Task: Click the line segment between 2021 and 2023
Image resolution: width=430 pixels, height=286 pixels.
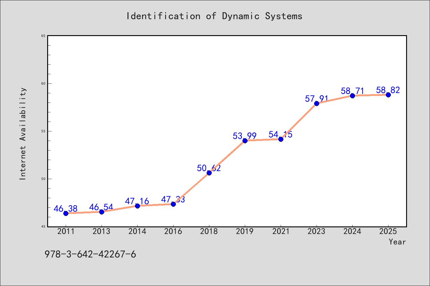Action: coord(299,121)
